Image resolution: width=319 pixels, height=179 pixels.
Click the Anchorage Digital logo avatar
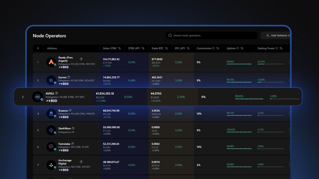[x=51, y=165]
